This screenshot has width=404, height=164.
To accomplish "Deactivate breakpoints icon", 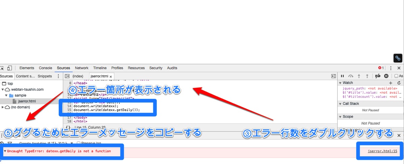I will pyautogui.click(x=378, y=76).
